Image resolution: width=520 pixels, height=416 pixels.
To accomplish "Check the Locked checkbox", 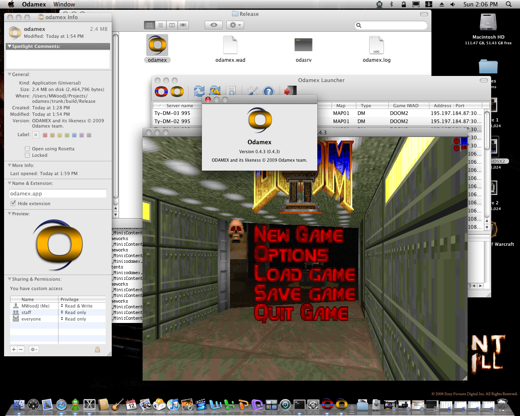I will pyautogui.click(x=27, y=155).
